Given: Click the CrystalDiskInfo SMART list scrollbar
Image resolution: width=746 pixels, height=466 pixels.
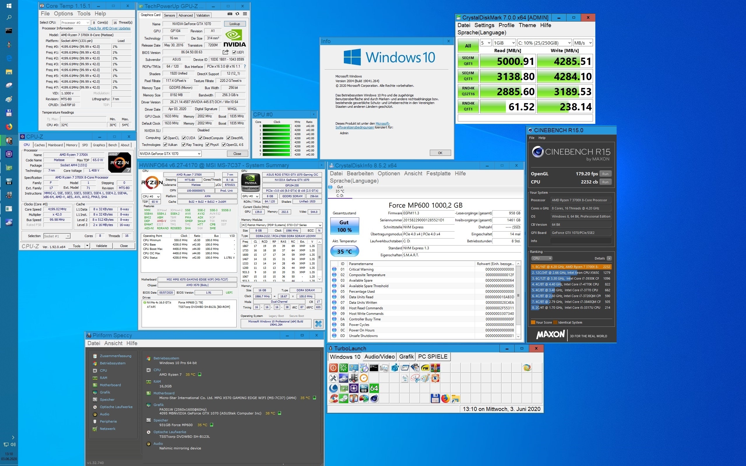Looking at the screenshot, I should (518, 296).
